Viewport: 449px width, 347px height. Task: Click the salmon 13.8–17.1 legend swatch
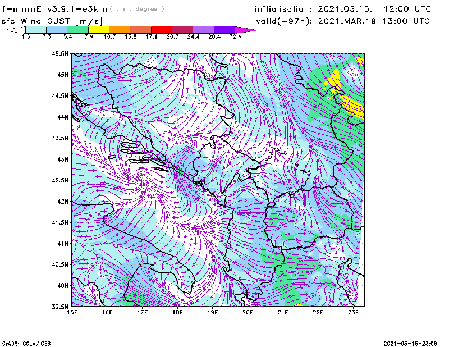click(x=141, y=30)
